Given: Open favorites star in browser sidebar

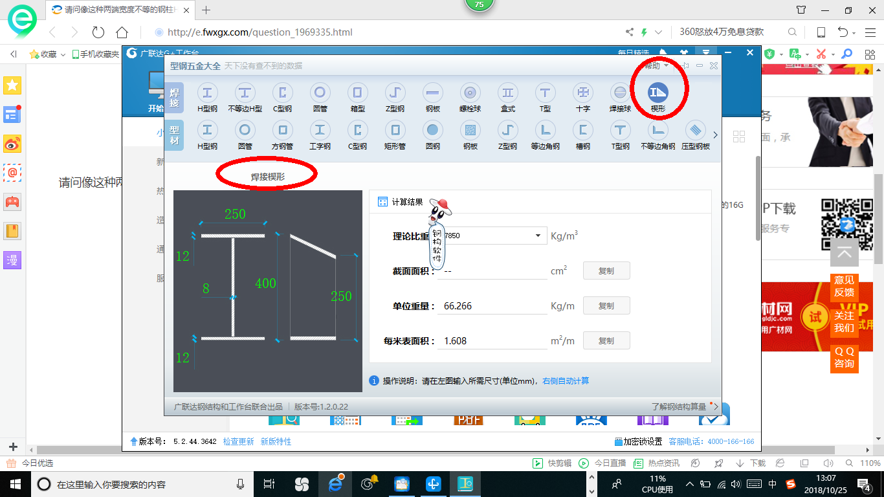Looking at the screenshot, I should (13, 85).
